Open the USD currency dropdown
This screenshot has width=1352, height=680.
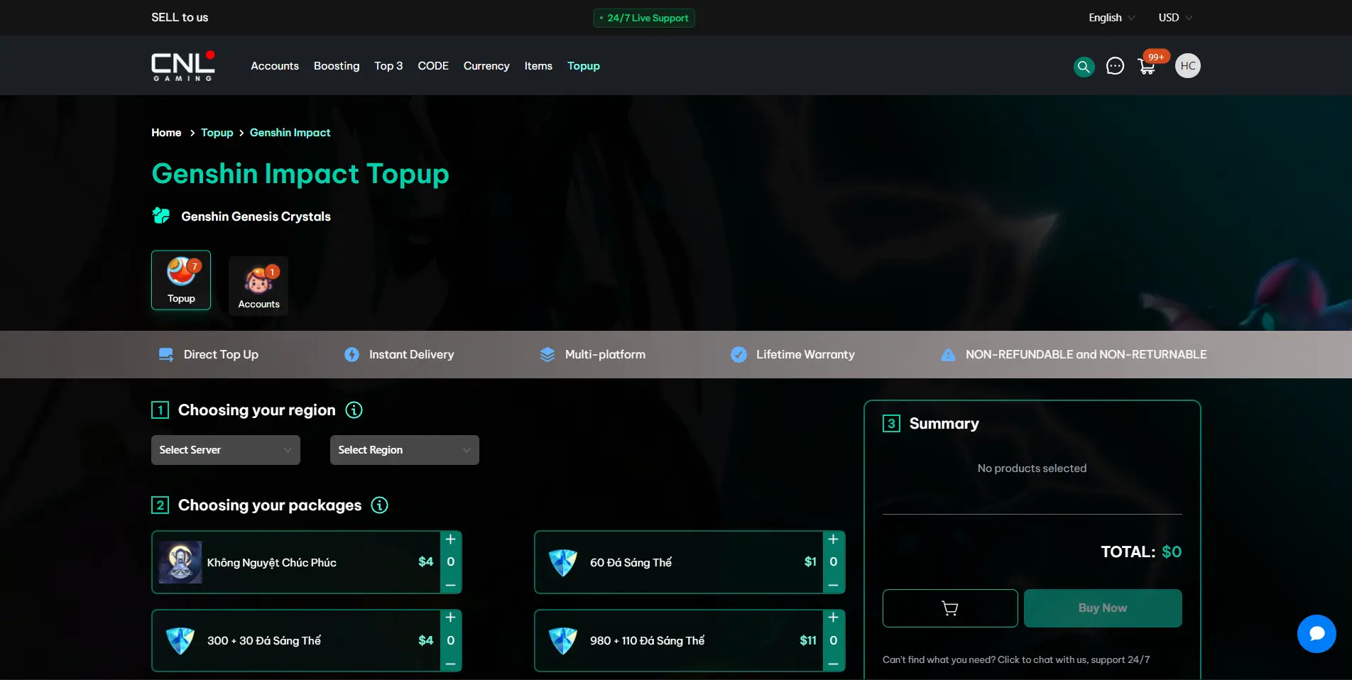tap(1175, 18)
